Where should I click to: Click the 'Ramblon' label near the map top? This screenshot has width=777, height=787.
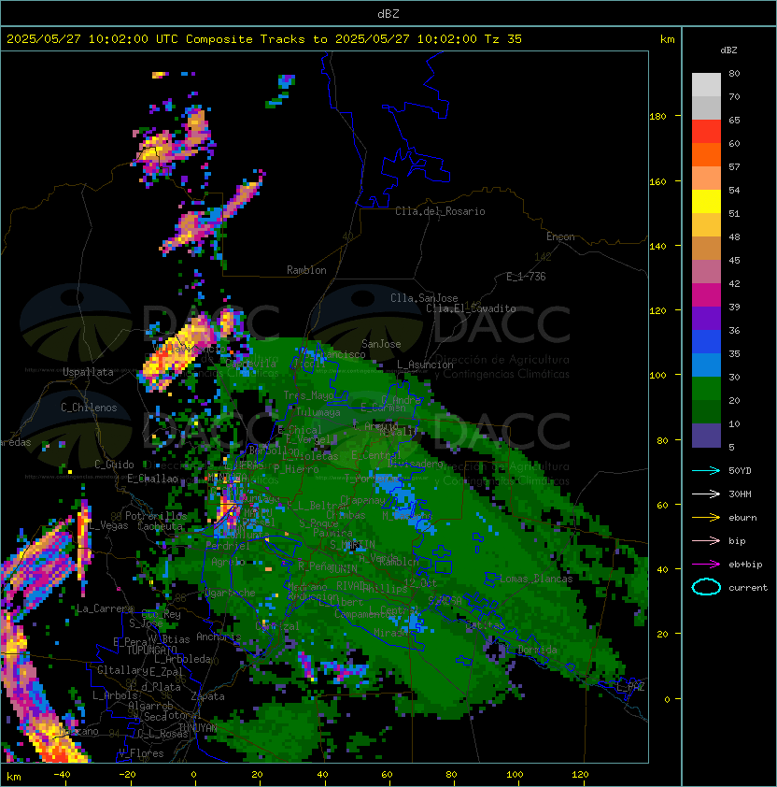coord(306,270)
